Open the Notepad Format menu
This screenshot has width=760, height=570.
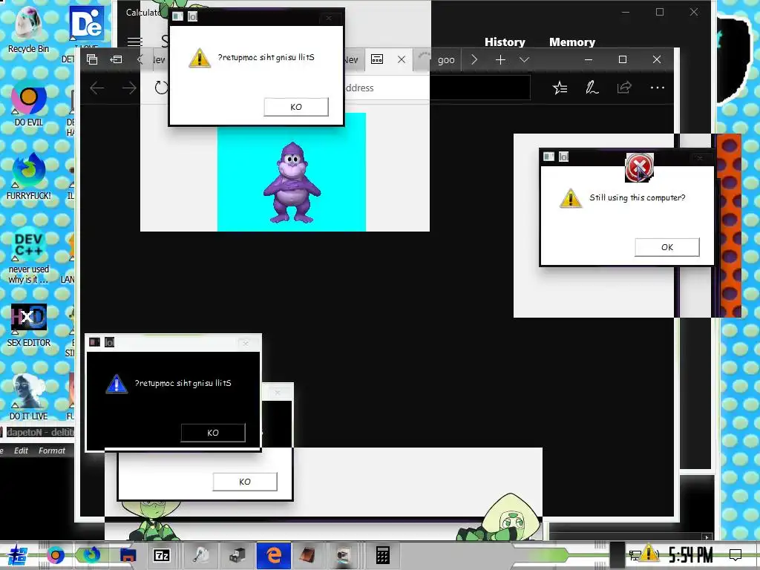pyautogui.click(x=52, y=451)
